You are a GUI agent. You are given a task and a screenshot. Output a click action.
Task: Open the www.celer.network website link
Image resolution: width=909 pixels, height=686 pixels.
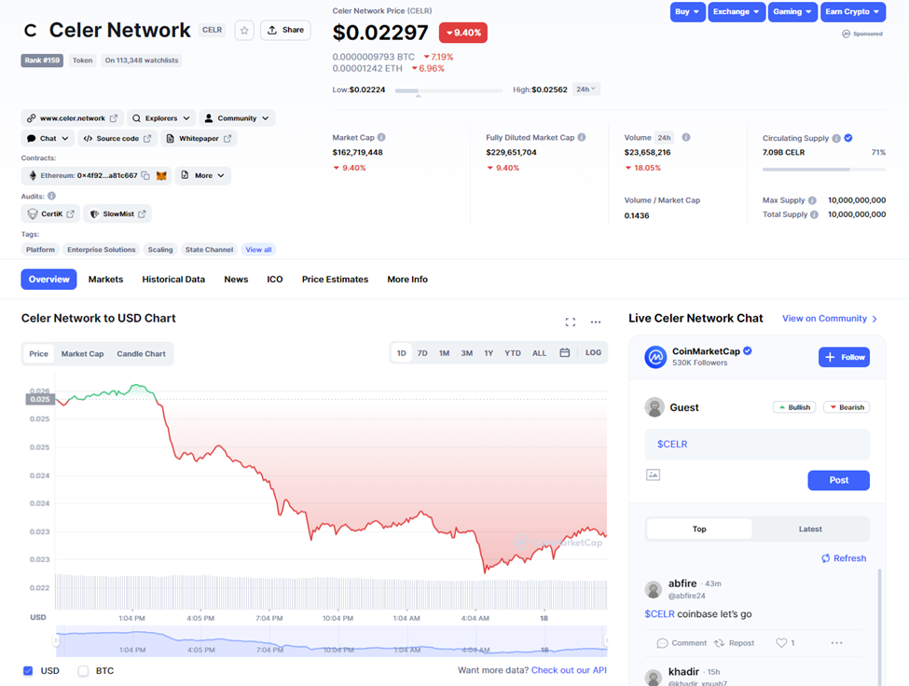(x=72, y=118)
